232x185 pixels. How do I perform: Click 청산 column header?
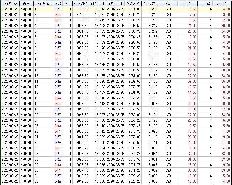(x=68, y=3)
